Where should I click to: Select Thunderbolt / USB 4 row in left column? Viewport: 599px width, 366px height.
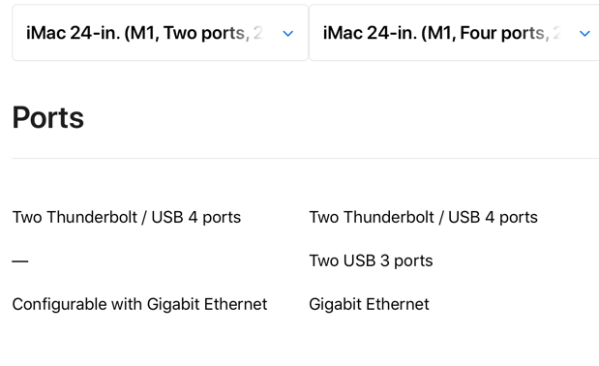pyautogui.click(x=127, y=217)
